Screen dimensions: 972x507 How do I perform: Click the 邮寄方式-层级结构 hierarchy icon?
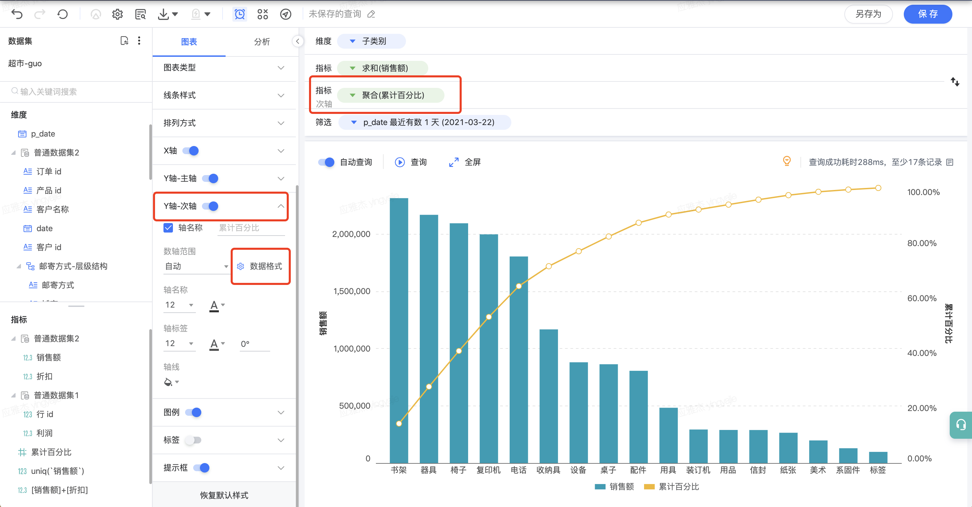[30, 266]
